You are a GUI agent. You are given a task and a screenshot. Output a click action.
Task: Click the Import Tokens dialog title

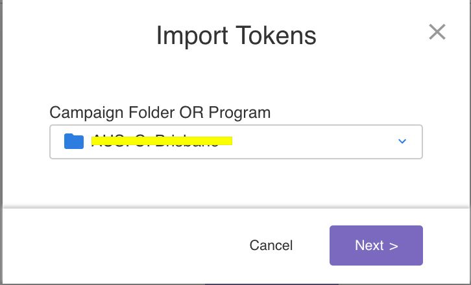pos(236,36)
